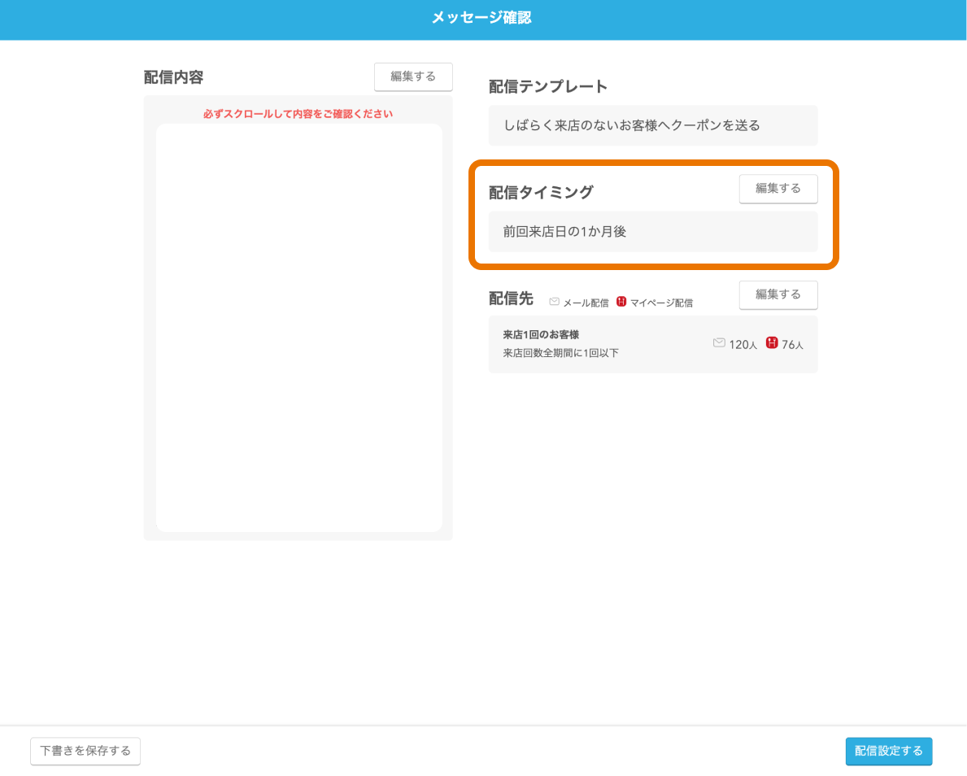967x776 pixels.
Task: Click the マイページ配信 legend label
Action: [661, 303]
